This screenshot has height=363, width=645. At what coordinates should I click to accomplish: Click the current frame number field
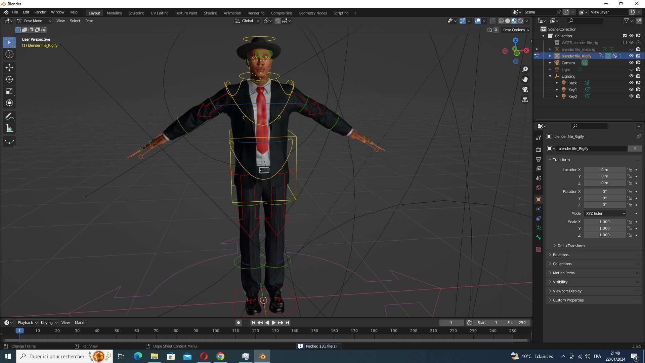pos(451,323)
